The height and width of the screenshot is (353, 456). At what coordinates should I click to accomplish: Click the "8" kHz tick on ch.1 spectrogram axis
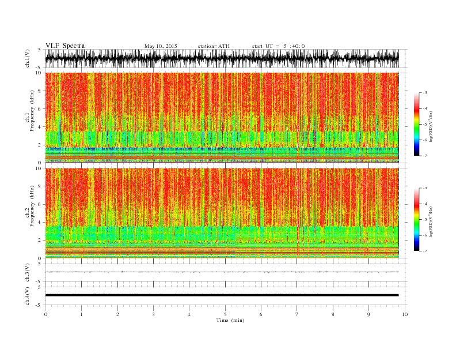coord(40,91)
